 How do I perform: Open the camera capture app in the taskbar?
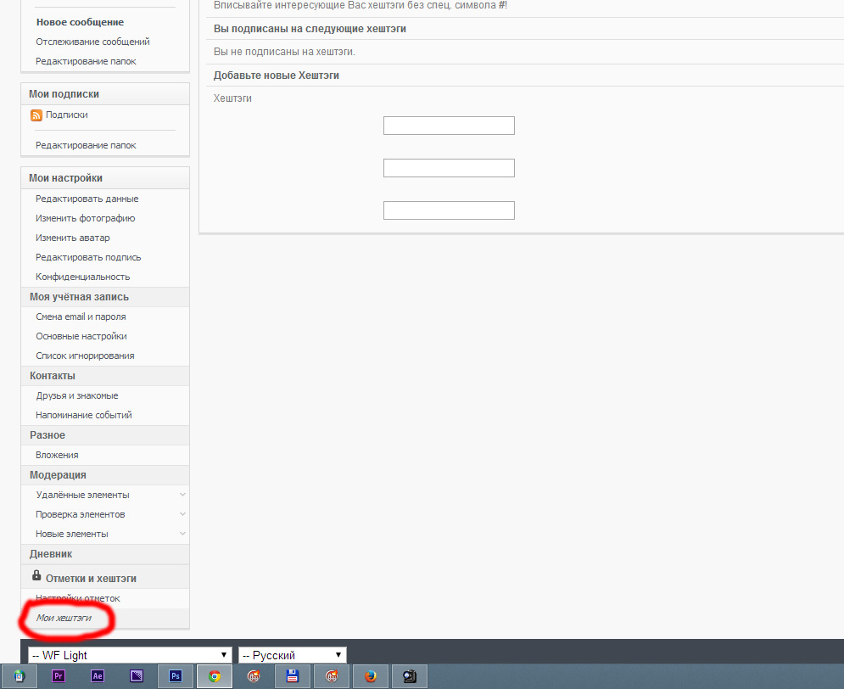(x=410, y=676)
